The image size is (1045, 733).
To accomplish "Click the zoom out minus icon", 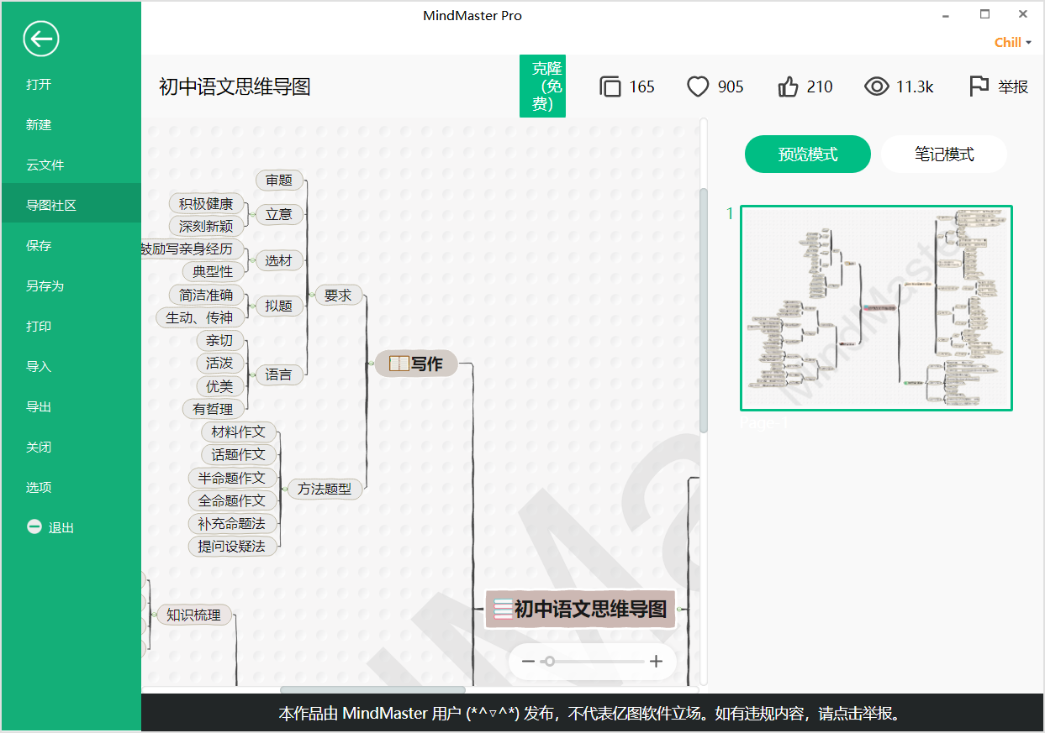I will pos(528,662).
